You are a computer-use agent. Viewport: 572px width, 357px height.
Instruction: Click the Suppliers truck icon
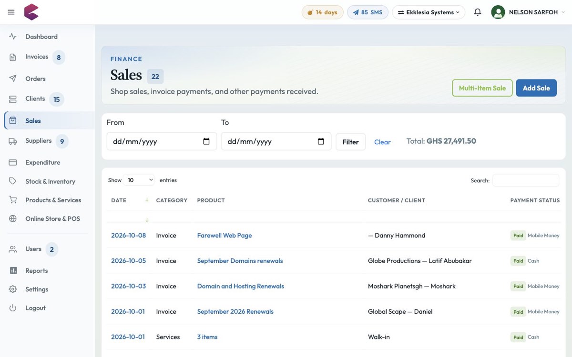(13, 141)
